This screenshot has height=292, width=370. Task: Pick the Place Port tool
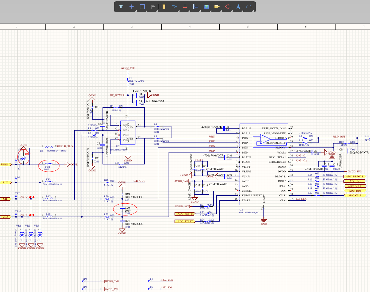click(x=217, y=6)
